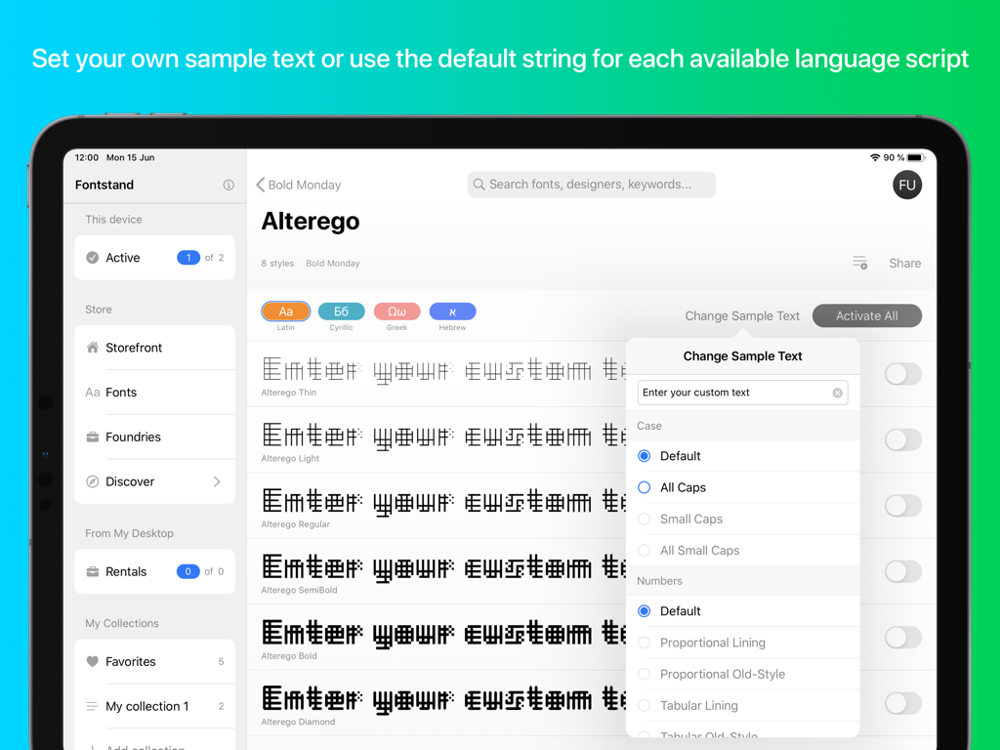
Task: Switch to the Greek script preview
Action: click(x=396, y=312)
